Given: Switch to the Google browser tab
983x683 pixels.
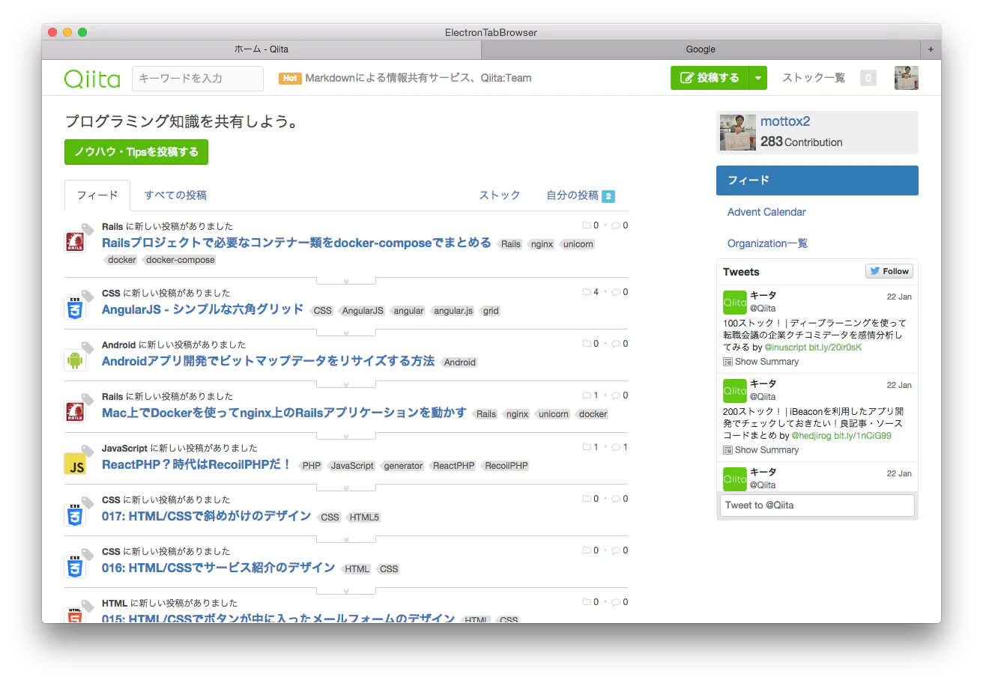Looking at the screenshot, I should (x=701, y=49).
